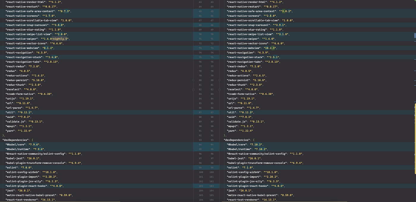Click swipe-list-view "^2.0.0" line
The height and width of the screenshot is (202, 416).
37,34
